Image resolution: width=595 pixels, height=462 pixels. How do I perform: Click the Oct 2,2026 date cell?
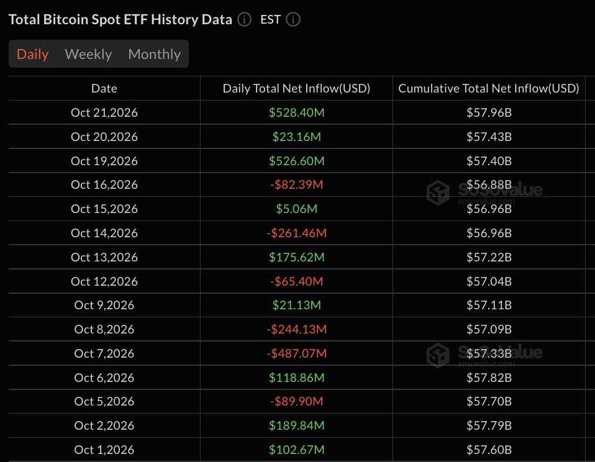(x=104, y=425)
